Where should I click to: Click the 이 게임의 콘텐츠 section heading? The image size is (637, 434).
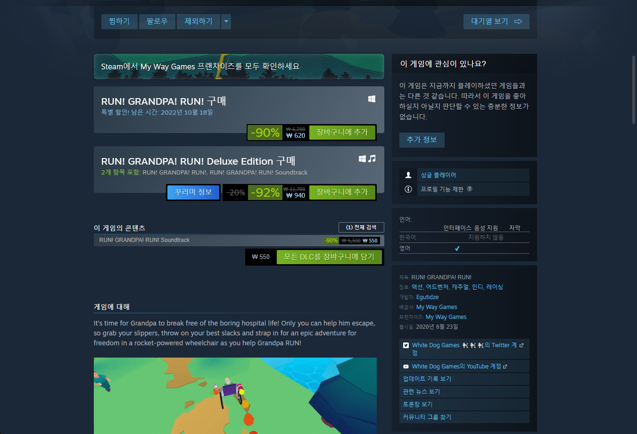click(119, 228)
